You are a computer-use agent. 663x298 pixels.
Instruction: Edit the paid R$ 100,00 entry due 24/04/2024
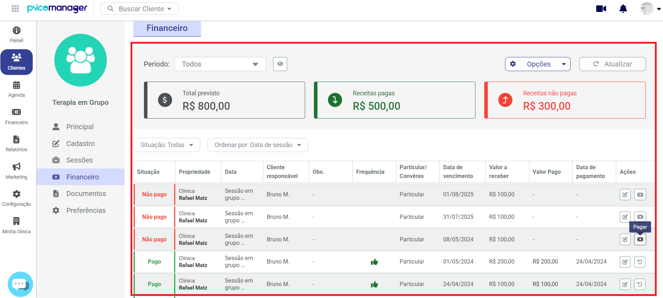(x=625, y=284)
